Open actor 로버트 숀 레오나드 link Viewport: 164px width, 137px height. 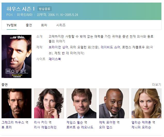click(80, 127)
